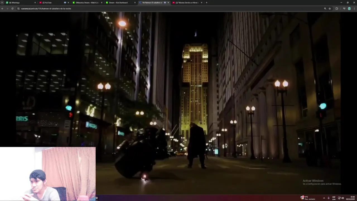
Task: Close the Kick Dashboard tab
Action: click(x=135, y=3)
